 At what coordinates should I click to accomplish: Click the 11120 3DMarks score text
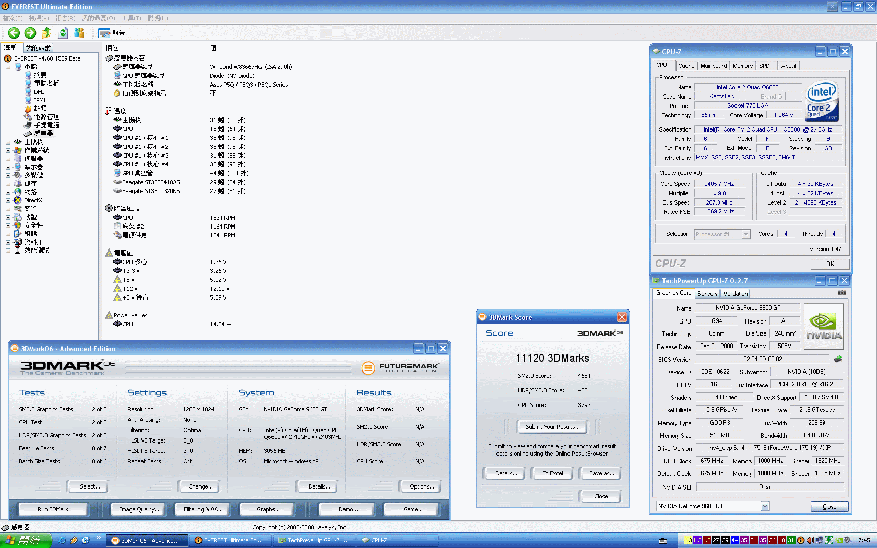[x=552, y=358]
